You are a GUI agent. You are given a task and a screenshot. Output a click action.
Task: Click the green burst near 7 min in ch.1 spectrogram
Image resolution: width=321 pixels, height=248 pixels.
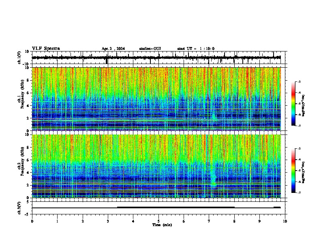[214, 117]
